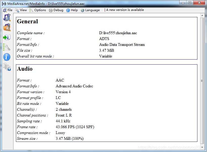Click the 'Format profile :' label
The image size is (207, 152).
coord(30,98)
